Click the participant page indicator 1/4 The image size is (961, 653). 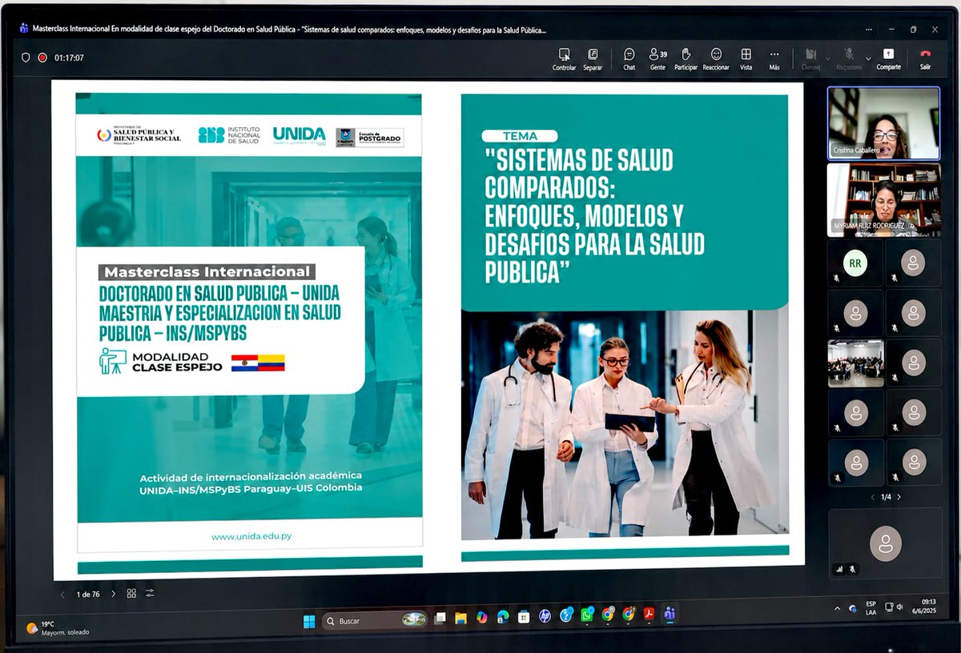(x=886, y=497)
